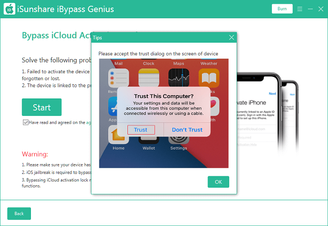Click the Books app icon in the illustration

tap(209, 78)
